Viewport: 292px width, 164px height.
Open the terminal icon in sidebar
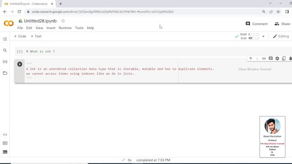tap(5, 152)
